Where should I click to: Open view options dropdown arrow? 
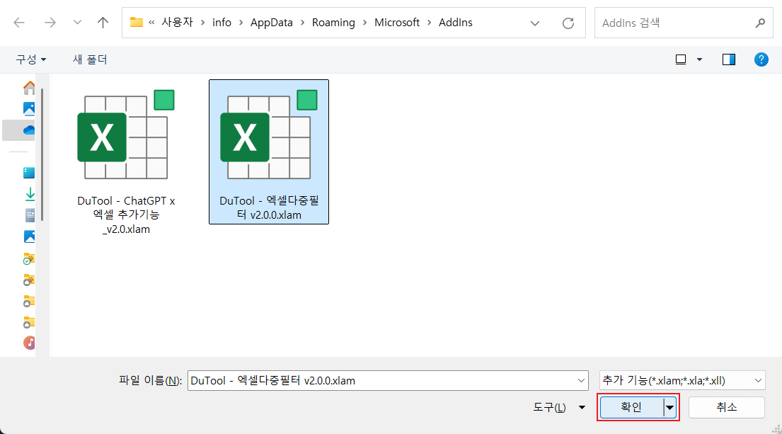699,59
